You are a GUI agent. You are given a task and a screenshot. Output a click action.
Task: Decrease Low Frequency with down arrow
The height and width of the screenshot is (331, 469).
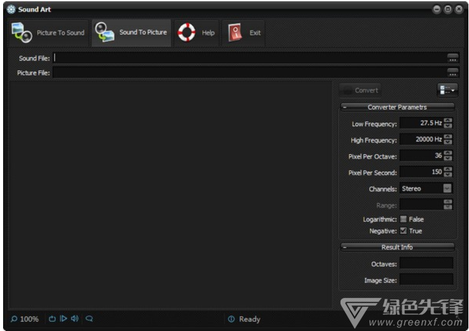448,125
